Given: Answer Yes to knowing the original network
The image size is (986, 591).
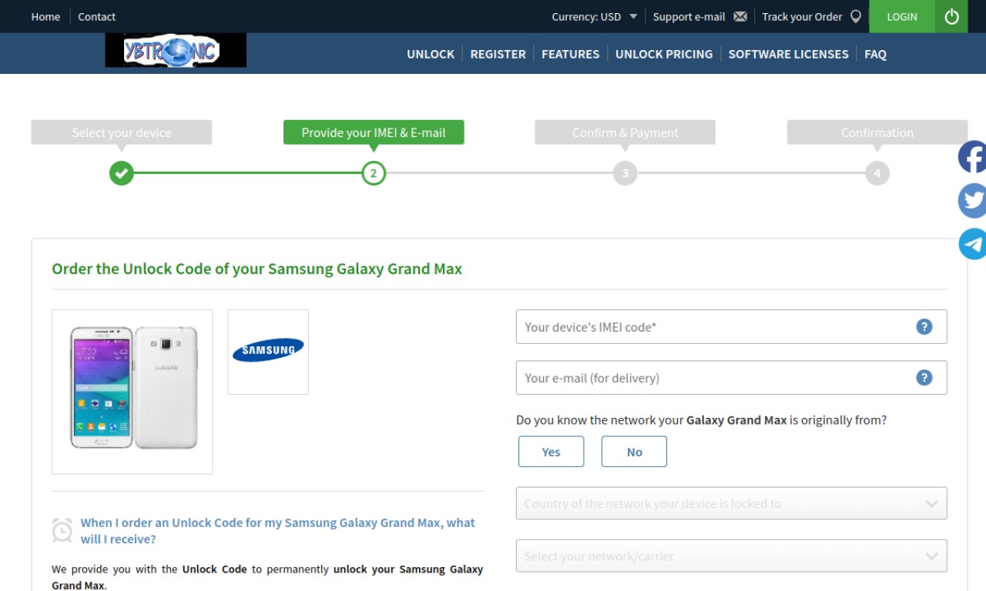Looking at the screenshot, I should point(552,452).
